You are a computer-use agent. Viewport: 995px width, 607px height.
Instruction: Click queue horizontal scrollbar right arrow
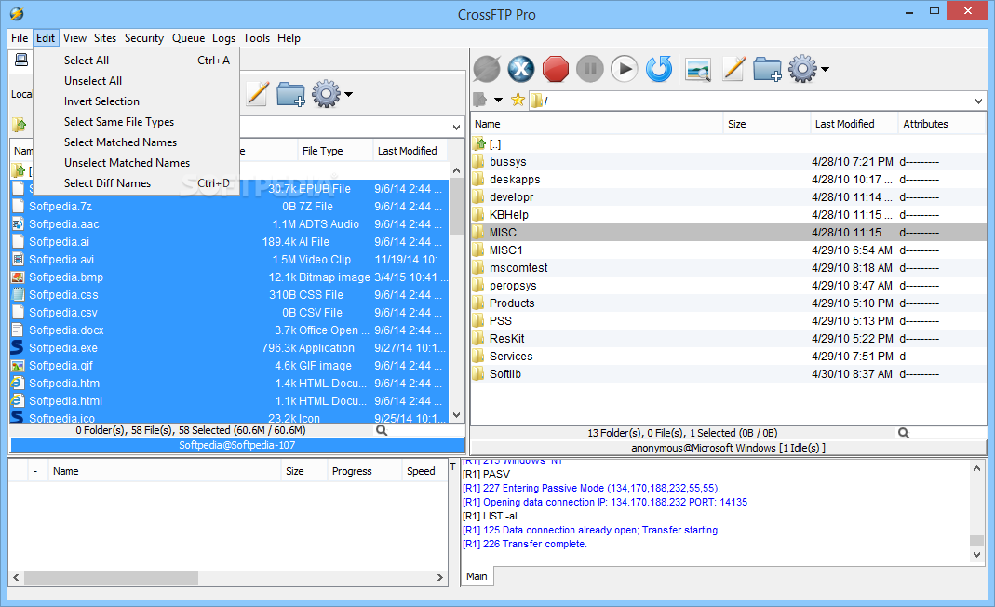point(439,578)
